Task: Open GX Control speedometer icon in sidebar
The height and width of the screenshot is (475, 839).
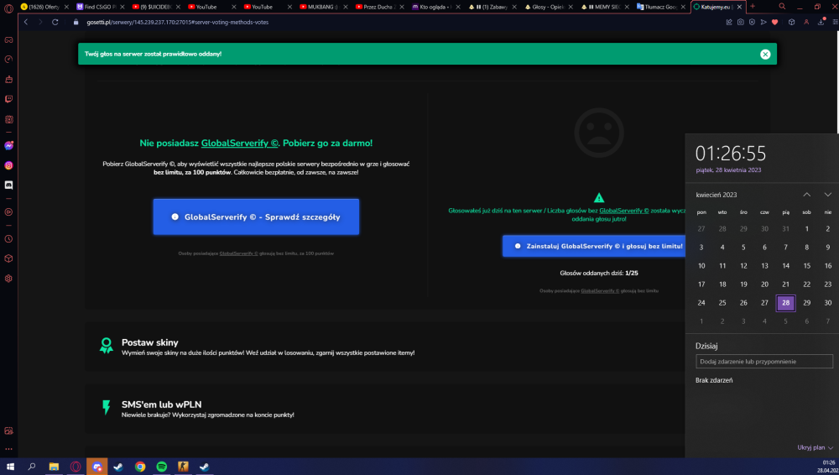Action: coord(8,60)
